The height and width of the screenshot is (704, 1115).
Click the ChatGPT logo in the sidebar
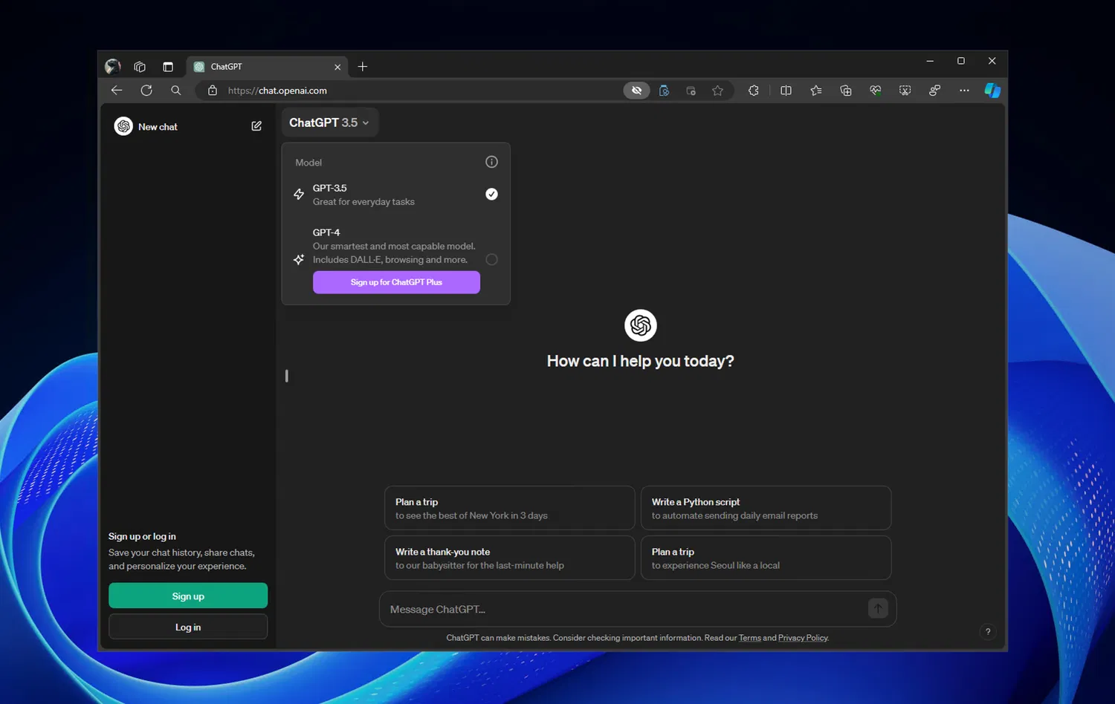(x=123, y=126)
